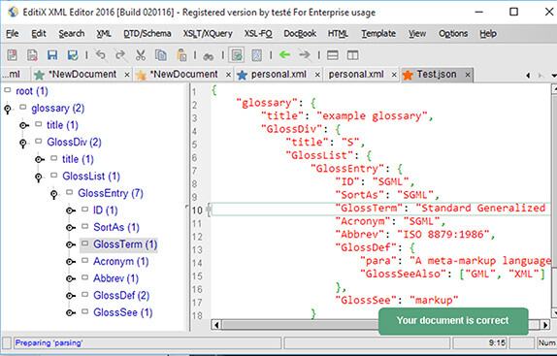Open the XSL-FO menu

(258, 34)
